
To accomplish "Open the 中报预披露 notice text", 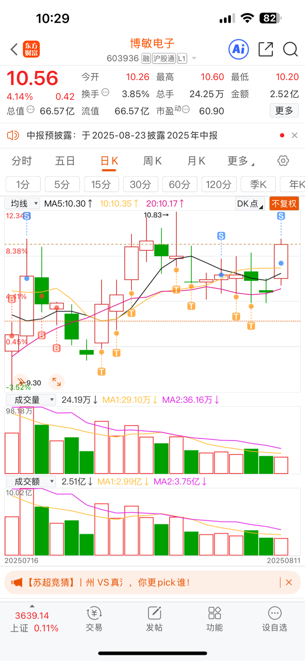I will pyautogui.click(x=122, y=135).
